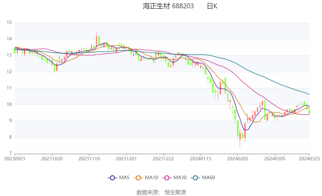Click the chart title 海正生材 688203
322x196 pixels.
coord(168,6)
